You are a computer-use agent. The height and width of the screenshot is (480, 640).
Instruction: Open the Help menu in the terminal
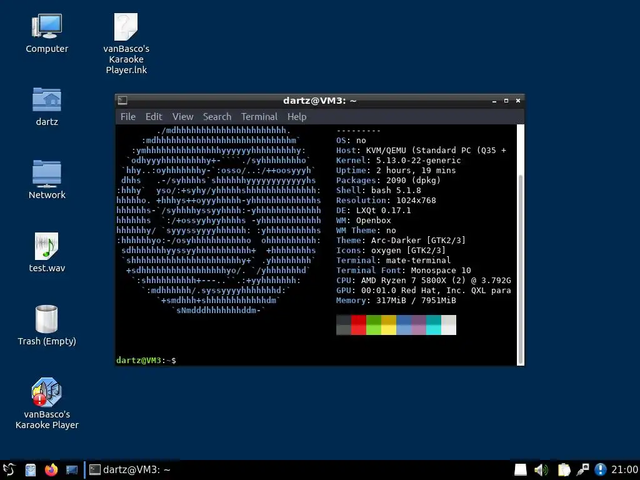(x=297, y=117)
